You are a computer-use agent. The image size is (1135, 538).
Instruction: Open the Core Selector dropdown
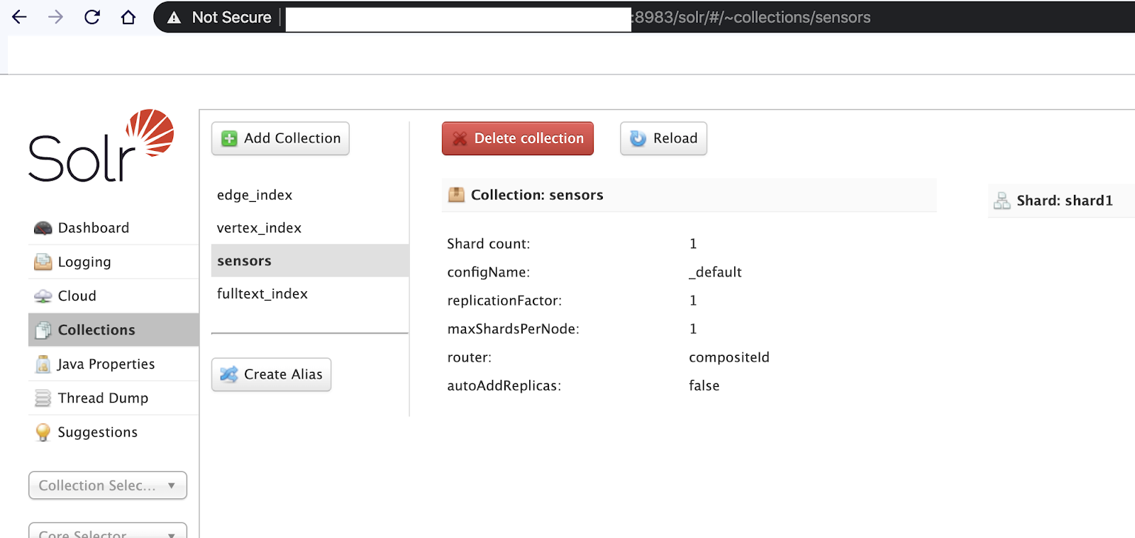tap(108, 532)
